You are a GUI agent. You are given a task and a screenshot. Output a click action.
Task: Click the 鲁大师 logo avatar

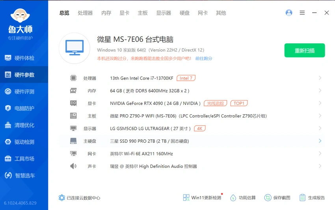tap(20, 15)
